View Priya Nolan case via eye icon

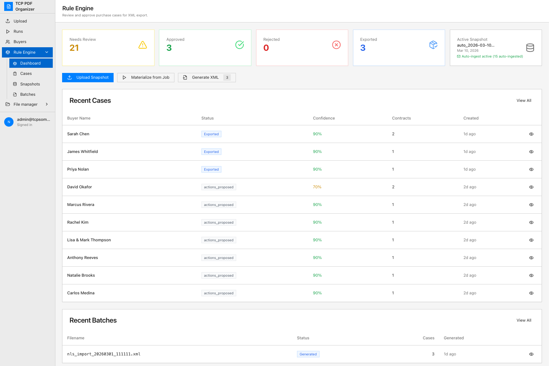(x=531, y=170)
